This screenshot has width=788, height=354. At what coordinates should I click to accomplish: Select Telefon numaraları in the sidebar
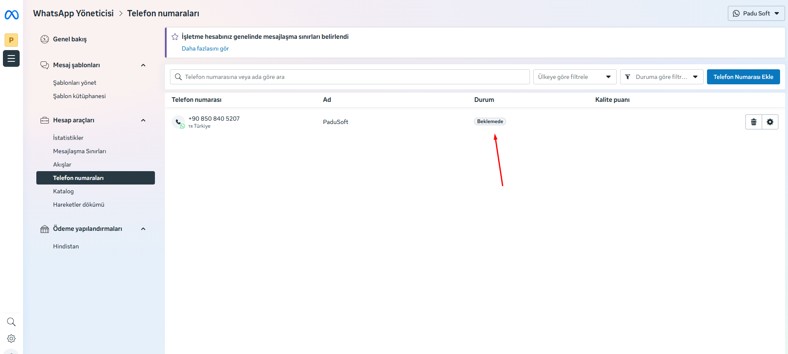pos(96,178)
